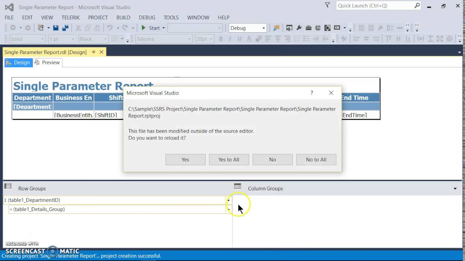The width and height of the screenshot is (465, 261).
Task: Click the Undo arrow icon
Action: pos(110,28)
